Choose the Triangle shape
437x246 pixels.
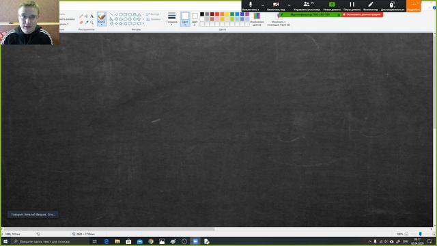[x=139, y=14]
